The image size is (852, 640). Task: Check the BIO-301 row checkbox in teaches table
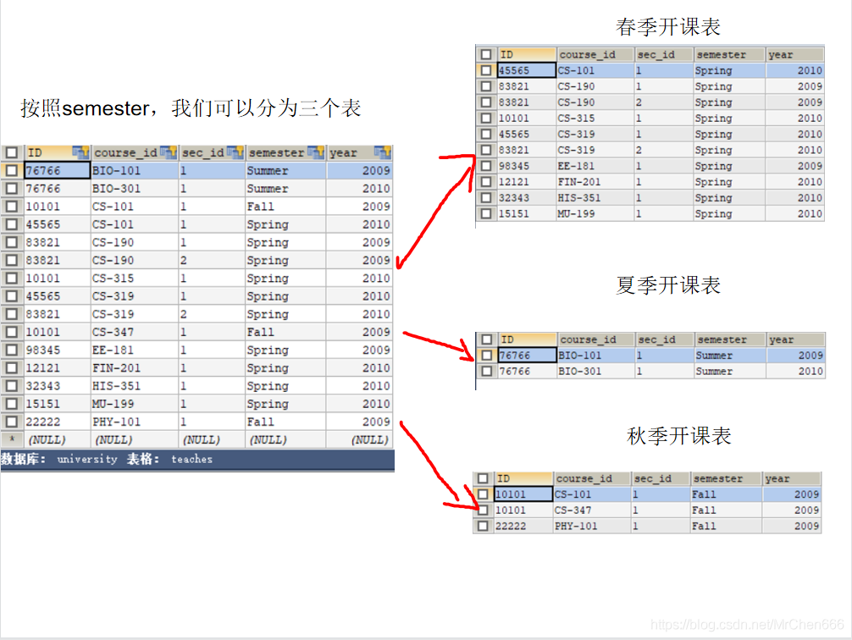pos(11,189)
